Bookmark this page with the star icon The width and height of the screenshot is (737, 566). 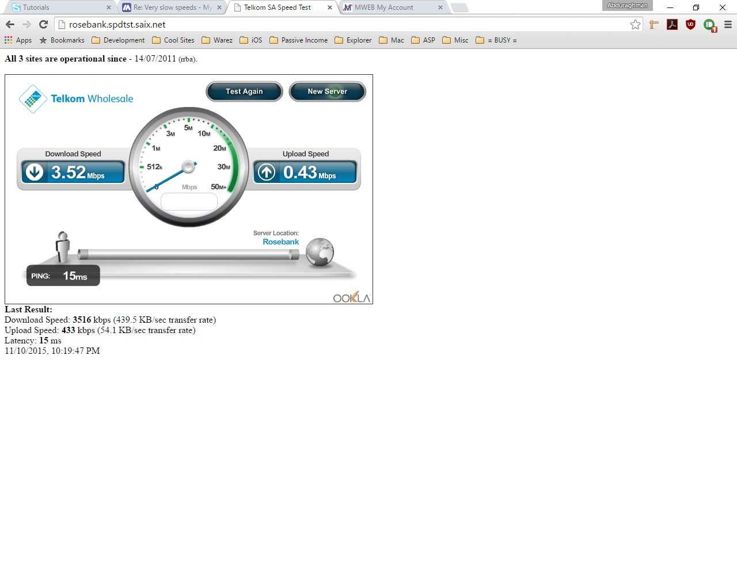point(635,24)
